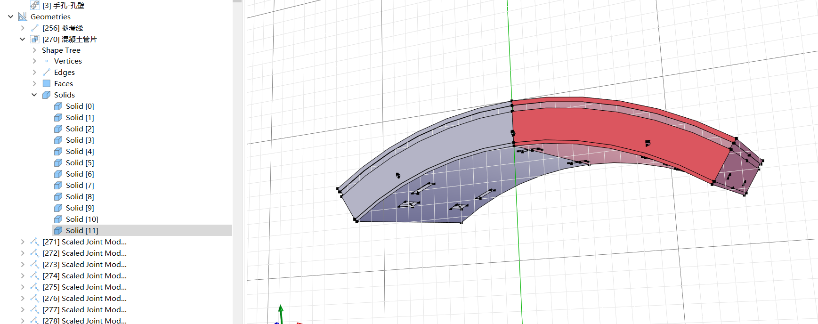This screenshot has height=324, width=818.
Task: Click the [274] joint model icon
Action: click(x=35, y=275)
